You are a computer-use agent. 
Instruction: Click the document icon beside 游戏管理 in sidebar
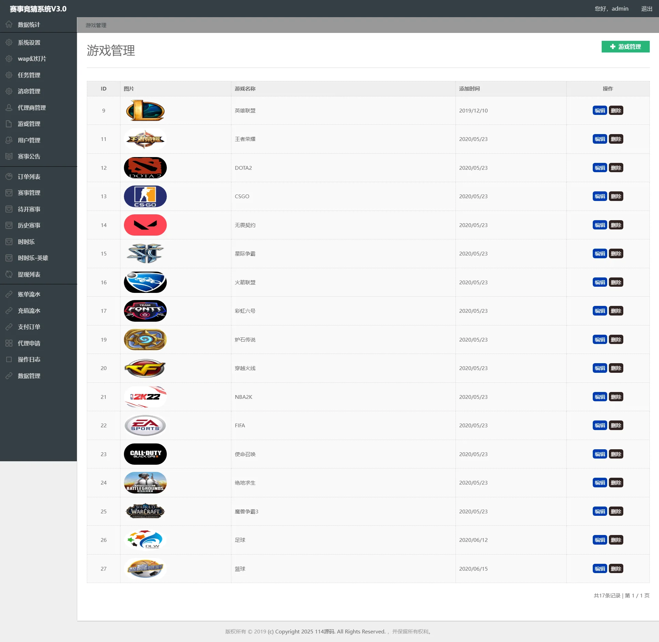click(x=9, y=124)
